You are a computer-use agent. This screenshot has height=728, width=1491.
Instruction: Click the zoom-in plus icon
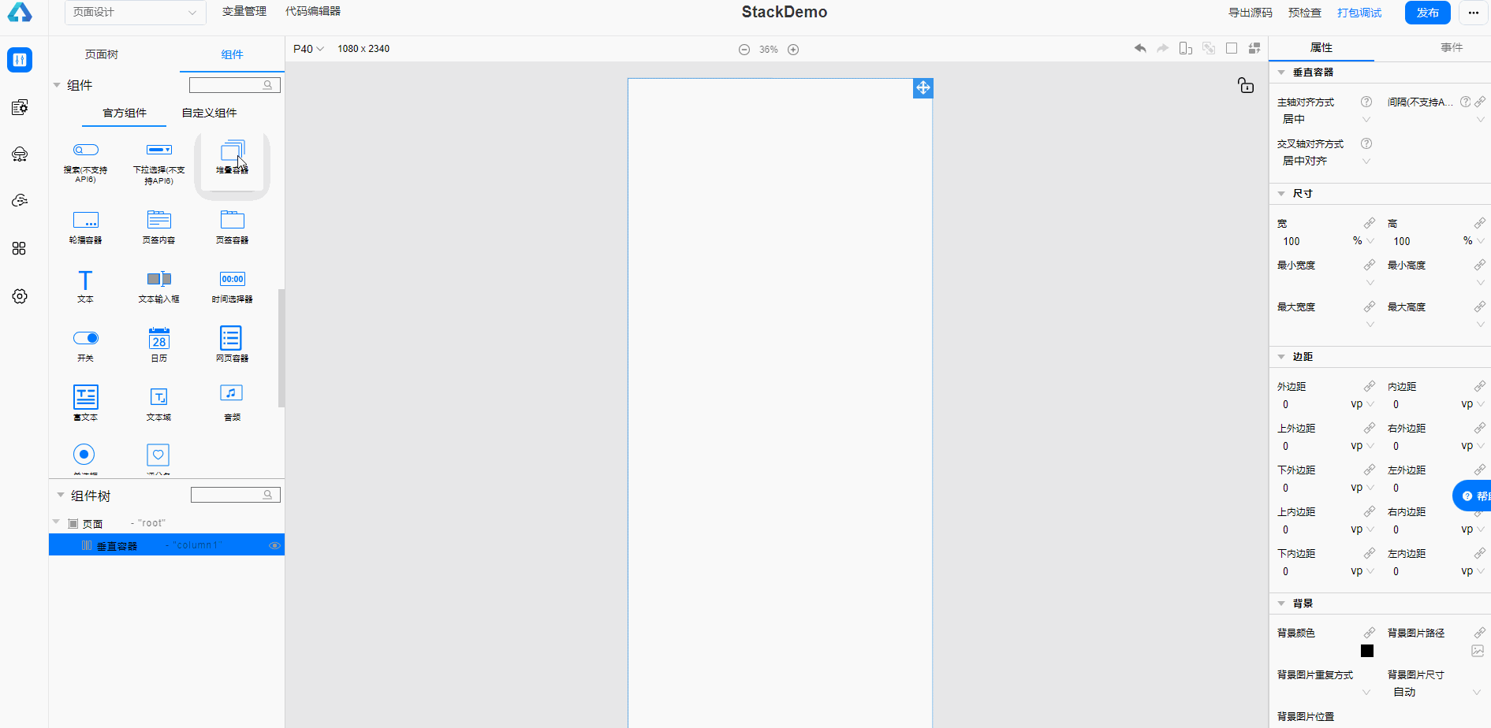793,50
